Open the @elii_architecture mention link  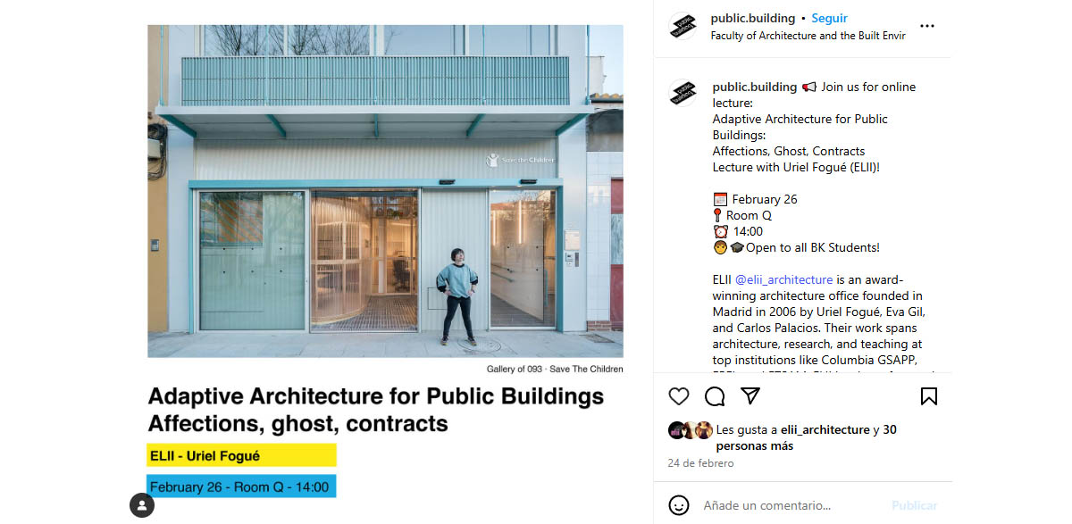783,279
